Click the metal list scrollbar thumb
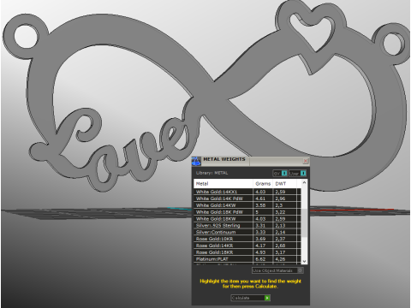The image size is (411, 308). click(304, 222)
